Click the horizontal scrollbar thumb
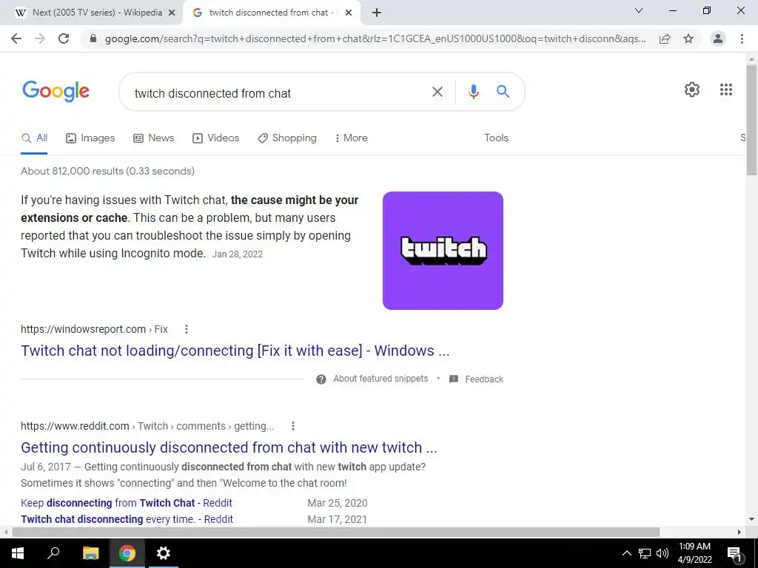The height and width of the screenshot is (568, 758). 336,532
